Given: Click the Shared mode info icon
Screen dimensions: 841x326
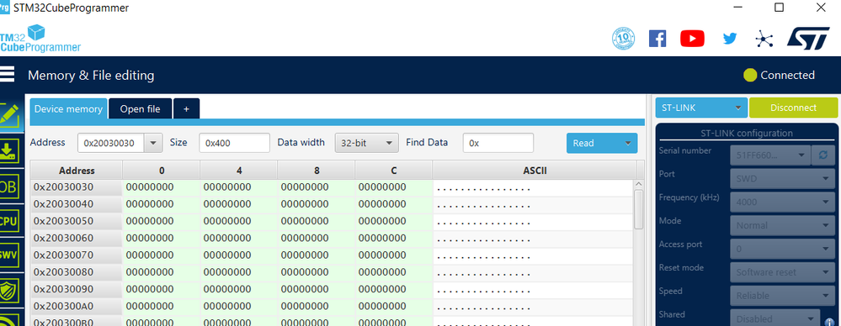Looking at the screenshot, I should pyautogui.click(x=829, y=323).
